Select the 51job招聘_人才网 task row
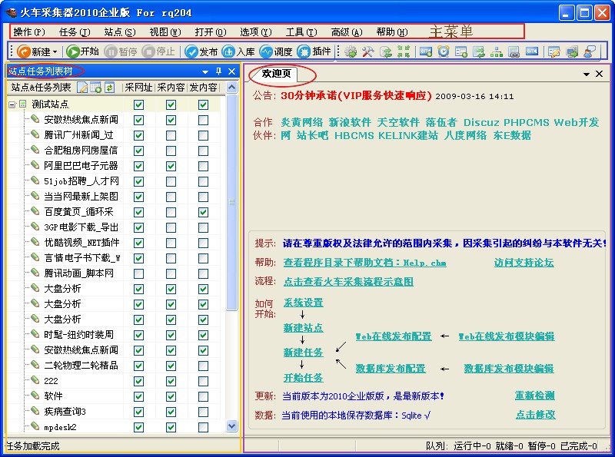Viewport: 615px width, 457px height. point(81,181)
